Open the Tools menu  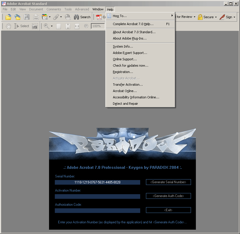[68, 9]
